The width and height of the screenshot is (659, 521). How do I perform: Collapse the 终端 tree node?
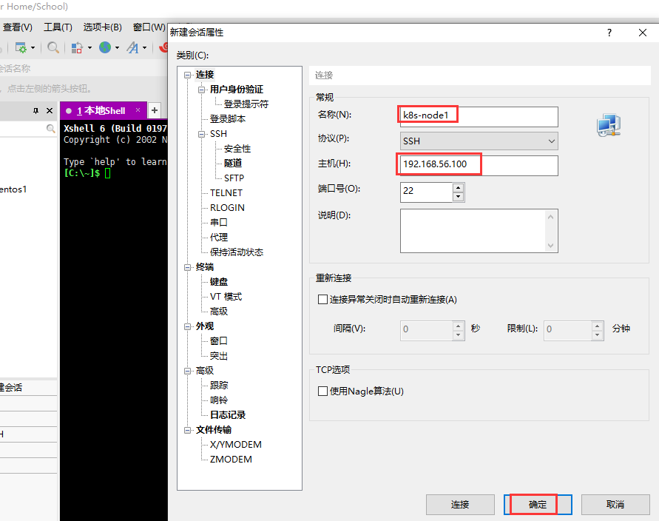coord(187,267)
